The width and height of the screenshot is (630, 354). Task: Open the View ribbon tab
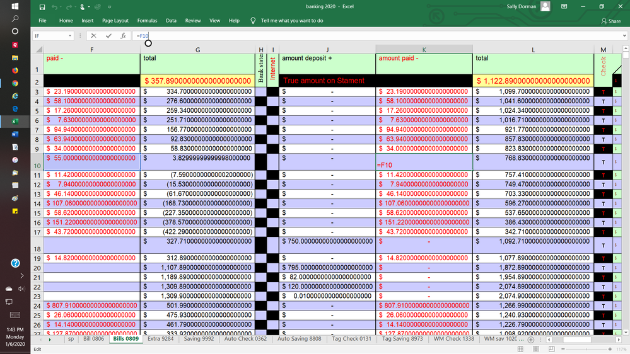point(214,20)
